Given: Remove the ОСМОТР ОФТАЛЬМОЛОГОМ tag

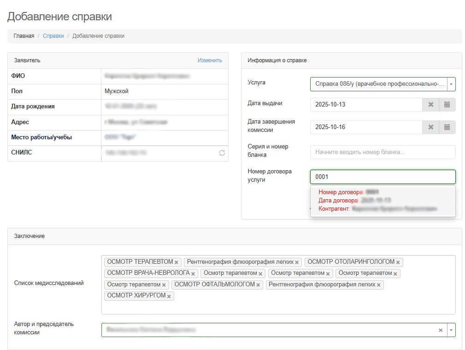Looking at the screenshot, I should coord(259,285).
